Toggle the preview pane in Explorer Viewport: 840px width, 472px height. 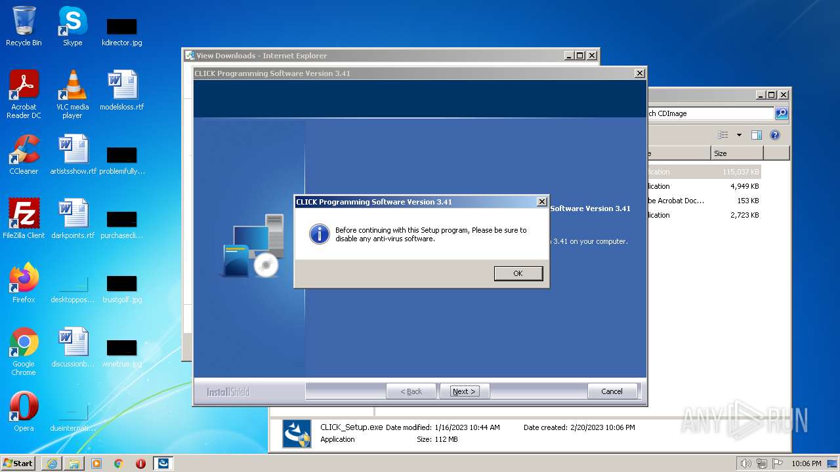(756, 135)
